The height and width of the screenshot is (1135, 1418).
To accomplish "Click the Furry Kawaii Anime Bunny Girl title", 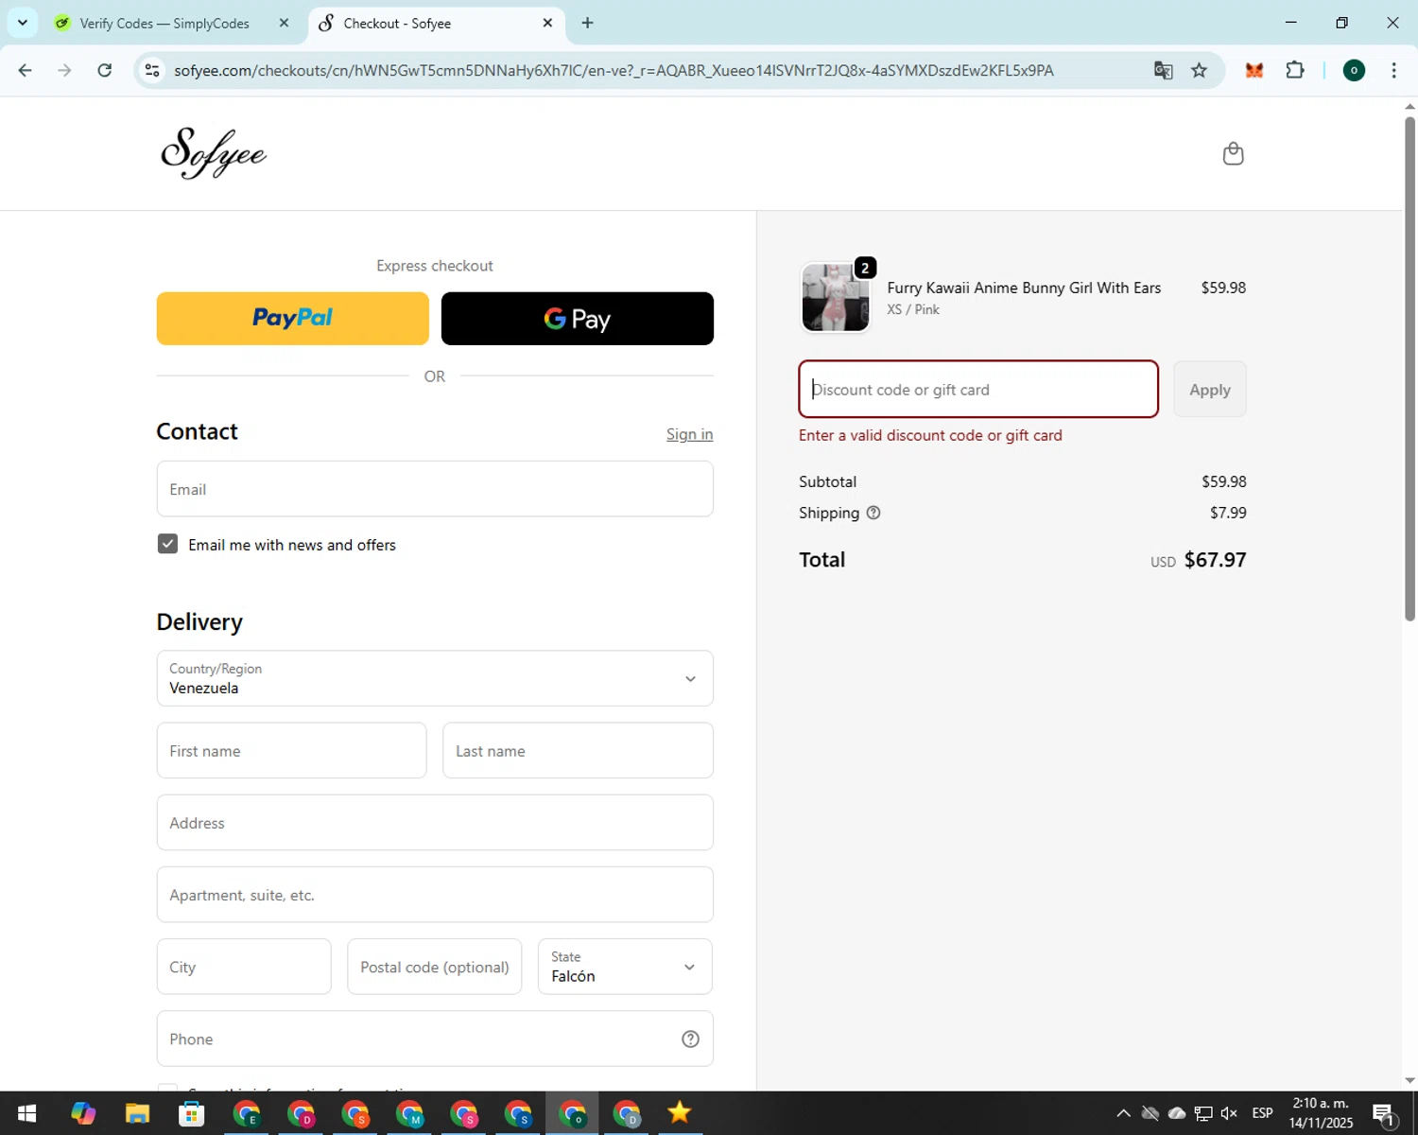I will [1024, 288].
